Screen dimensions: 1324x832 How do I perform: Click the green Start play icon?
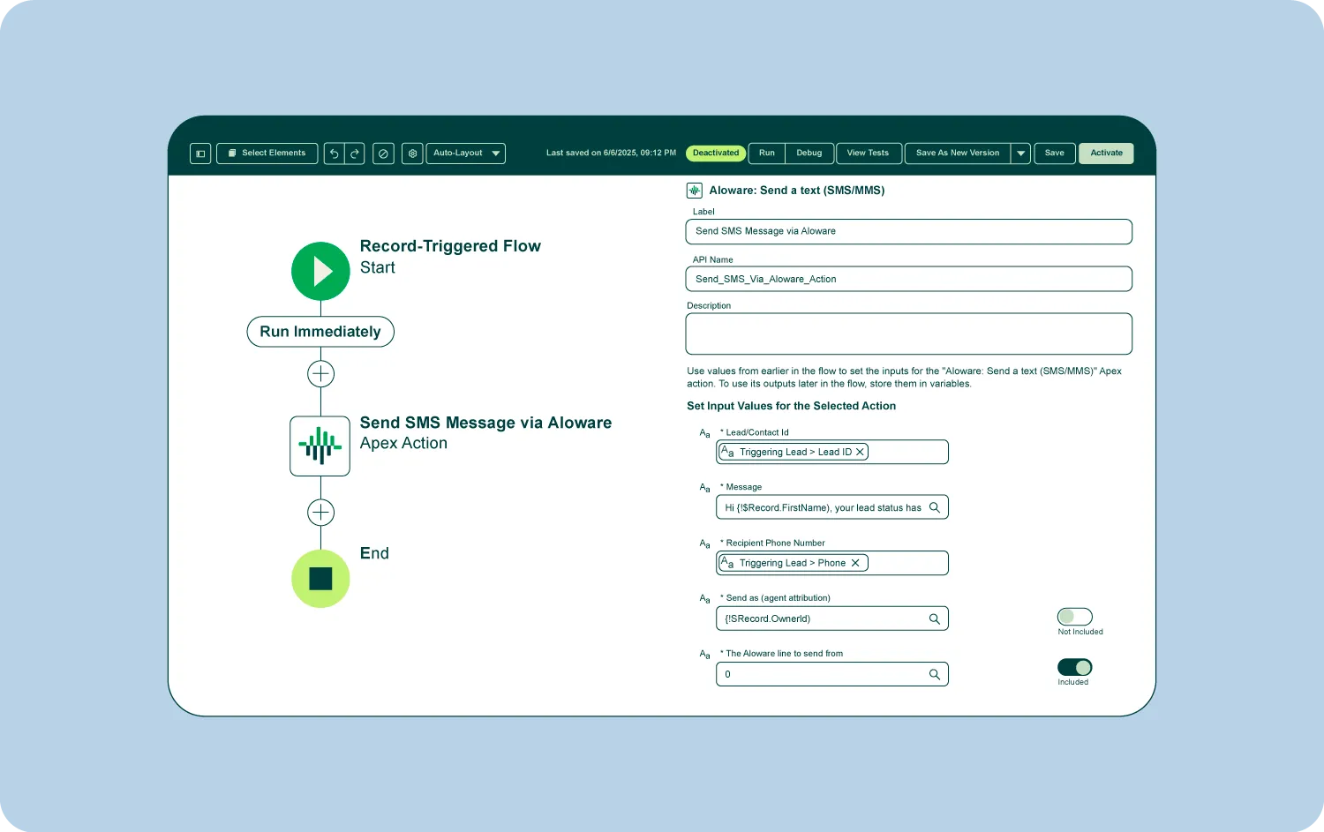[x=320, y=271]
